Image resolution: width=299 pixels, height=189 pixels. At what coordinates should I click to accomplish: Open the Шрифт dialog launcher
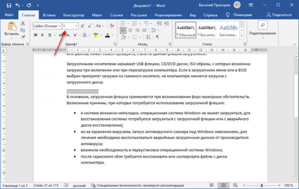tap(115, 44)
